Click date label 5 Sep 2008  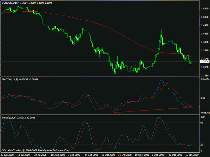click(x=74, y=155)
